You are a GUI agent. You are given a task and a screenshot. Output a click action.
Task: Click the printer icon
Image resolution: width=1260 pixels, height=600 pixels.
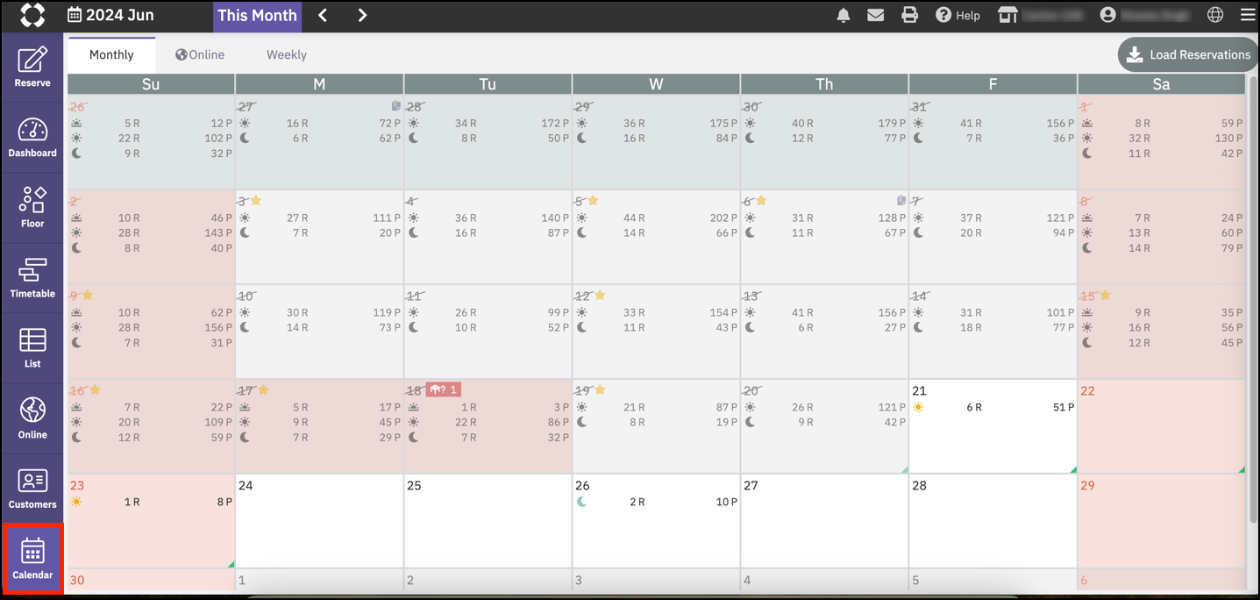[x=909, y=15]
